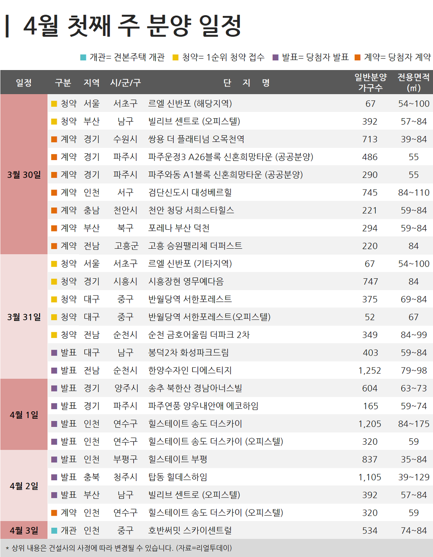Screen dimensions: 433x557
Task: Select the 3월 30일 date cell
Action: (x=24, y=174)
